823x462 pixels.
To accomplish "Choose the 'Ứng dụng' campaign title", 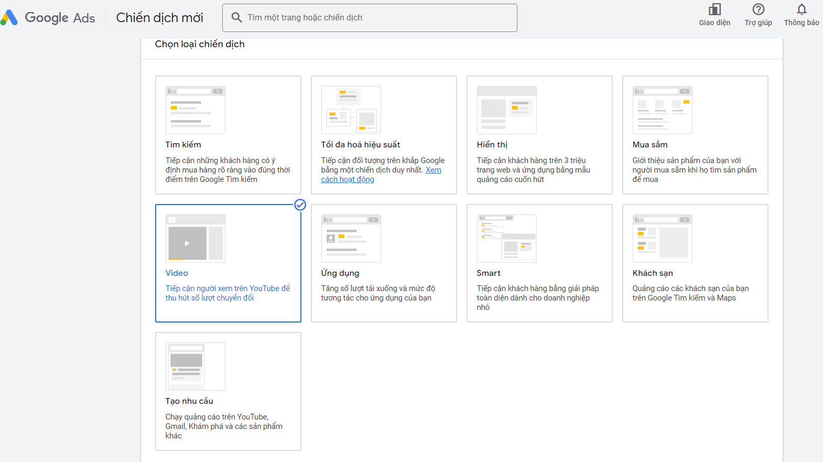I will (x=340, y=273).
